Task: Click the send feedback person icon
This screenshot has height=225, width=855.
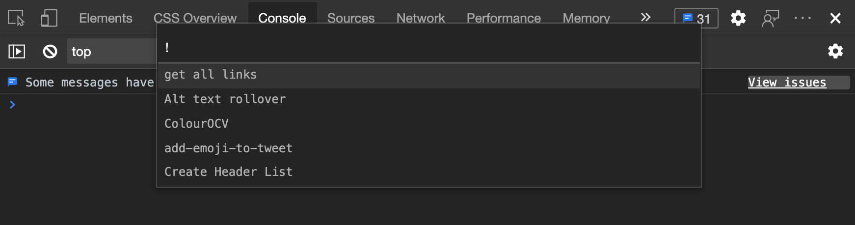Action: (x=770, y=18)
